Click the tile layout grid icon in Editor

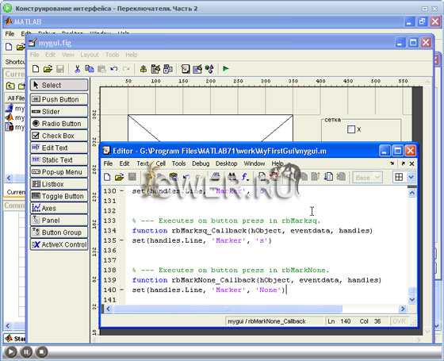(x=399, y=177)
